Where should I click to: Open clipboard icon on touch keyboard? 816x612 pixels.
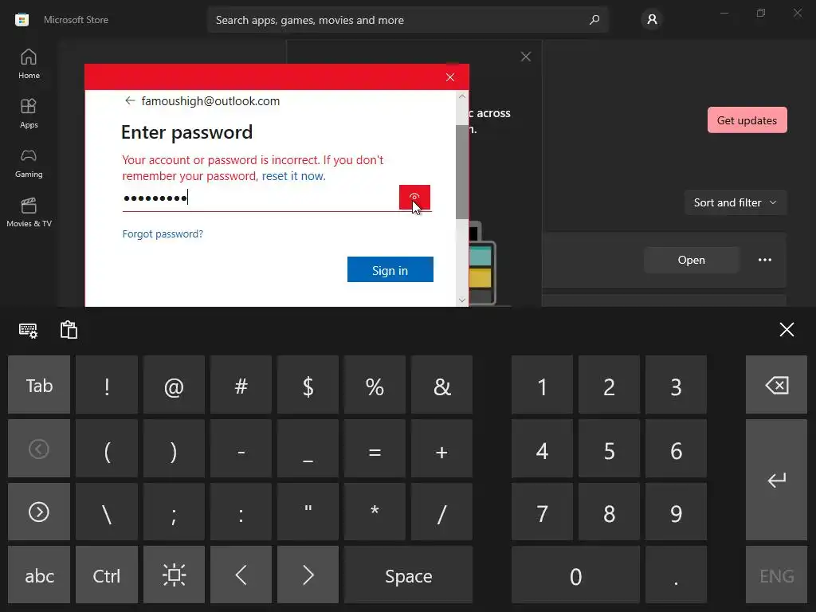tap(69, 330)
